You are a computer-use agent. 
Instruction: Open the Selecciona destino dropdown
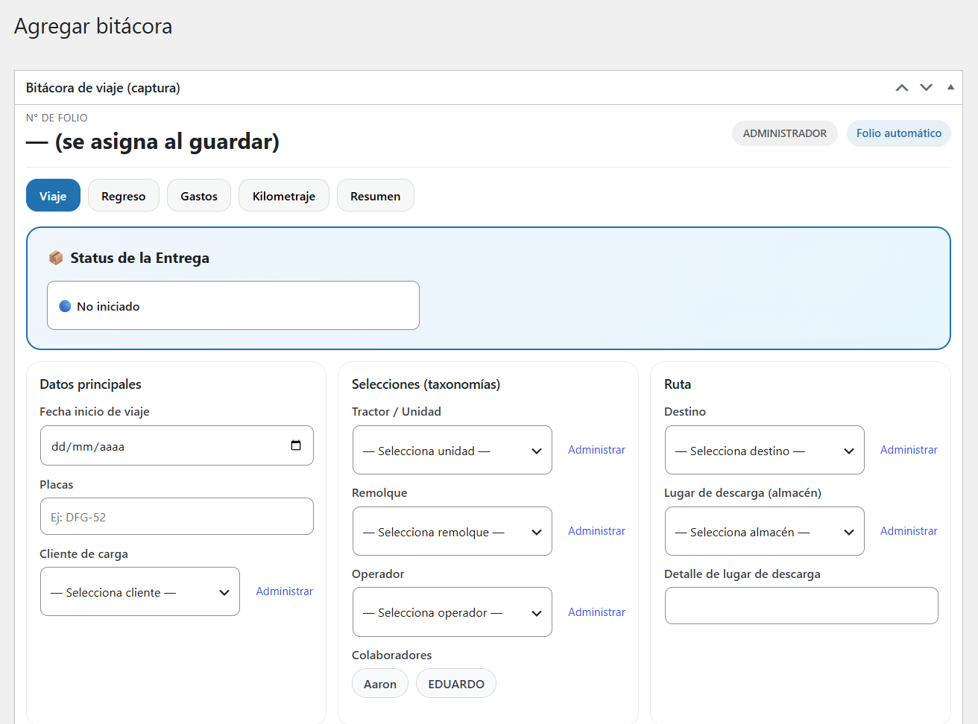coord(765,450)
